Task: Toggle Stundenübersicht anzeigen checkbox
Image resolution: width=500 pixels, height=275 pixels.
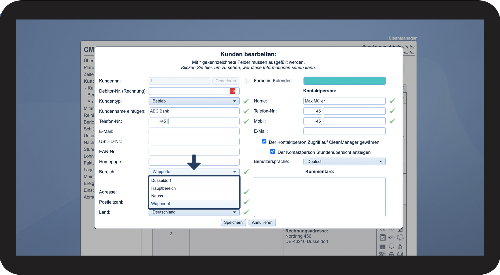Action: [x=273, y=152]
